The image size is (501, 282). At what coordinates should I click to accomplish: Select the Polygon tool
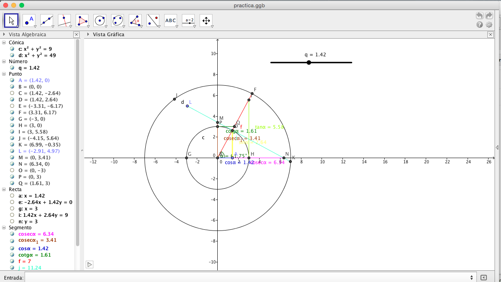click(82, 20)
